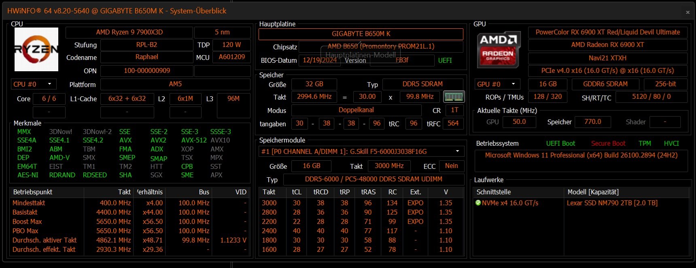
Task: Click the ECC value Nein
Action: pyautogui.click(x=451, y=166)
